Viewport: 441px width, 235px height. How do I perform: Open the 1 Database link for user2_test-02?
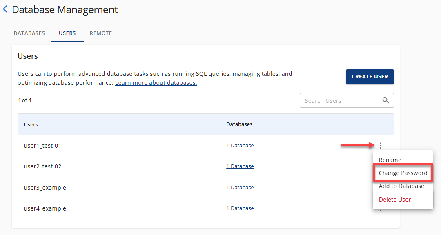(240, 166)
